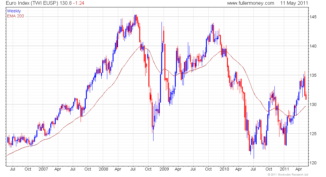Viewport: 326px width, 177px height.
Task: Click the red change value -1.24
Action: [79, 3]
